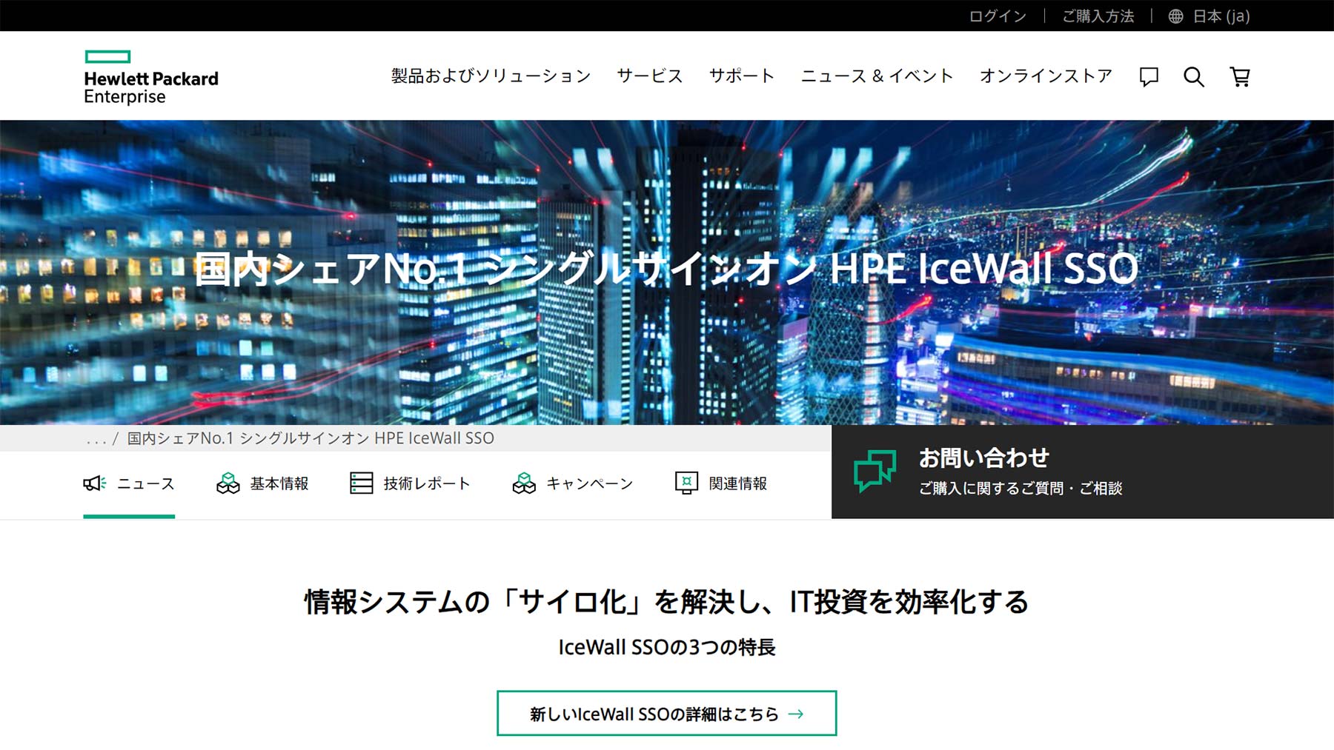Open the shopping cart icon
This screenshot has width=1334, height=750.
(1240, 76)
